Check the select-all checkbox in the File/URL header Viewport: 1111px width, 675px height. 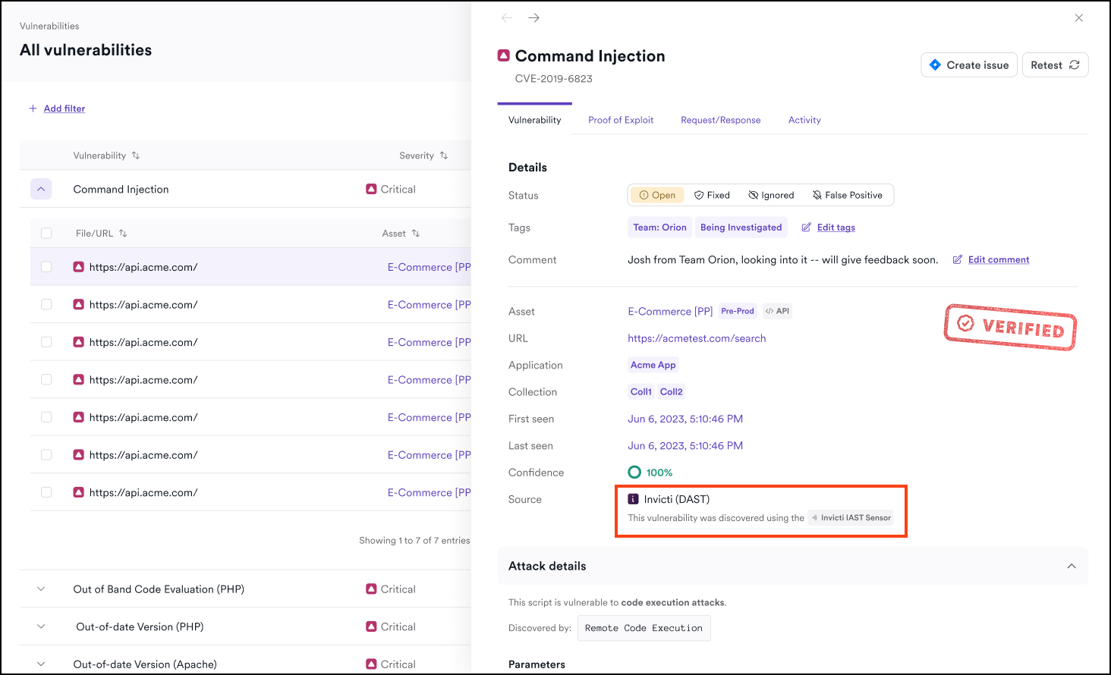pos(46,233)
